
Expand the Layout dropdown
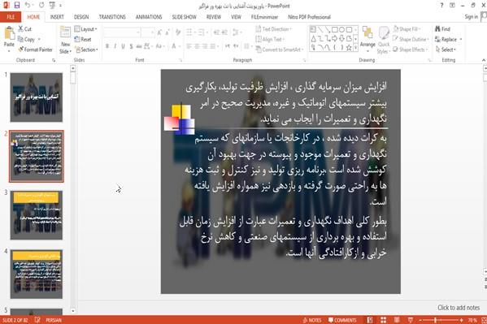coord(85,29)
